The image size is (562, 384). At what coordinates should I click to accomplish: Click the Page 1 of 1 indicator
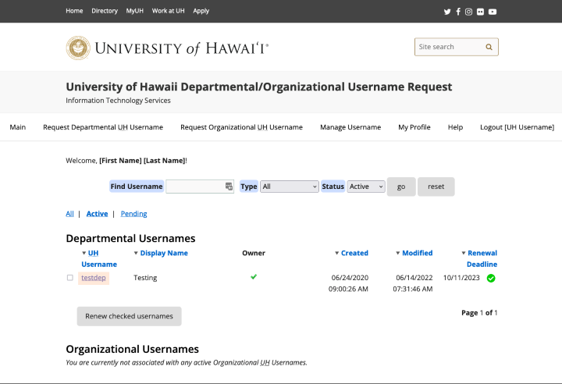[479, 313]
